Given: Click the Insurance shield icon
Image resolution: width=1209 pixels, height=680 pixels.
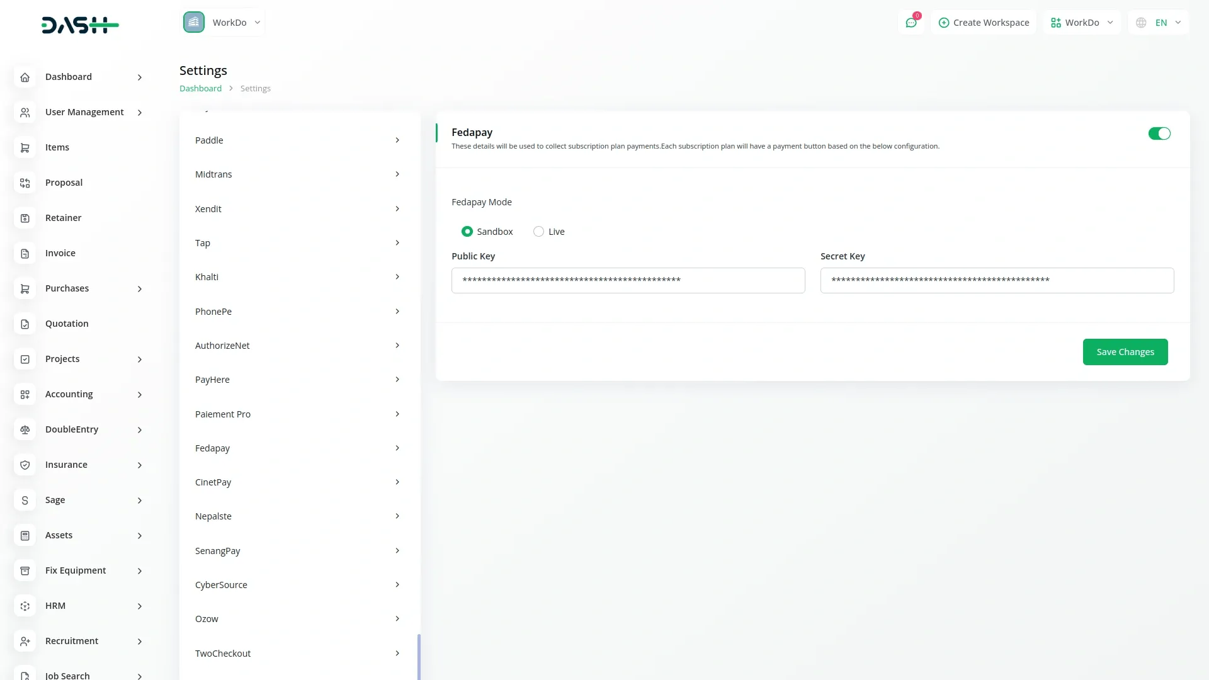Looking at the screenshot, I should point(25,465).
